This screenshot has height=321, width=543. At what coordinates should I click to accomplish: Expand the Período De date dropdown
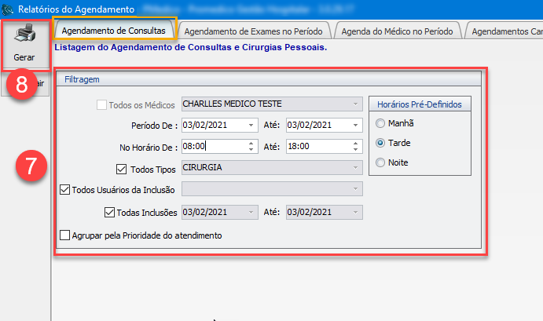coord(251,125)
